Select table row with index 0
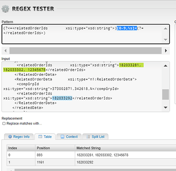Viewport: 176px width, 171px height. [x=91, y=155]
